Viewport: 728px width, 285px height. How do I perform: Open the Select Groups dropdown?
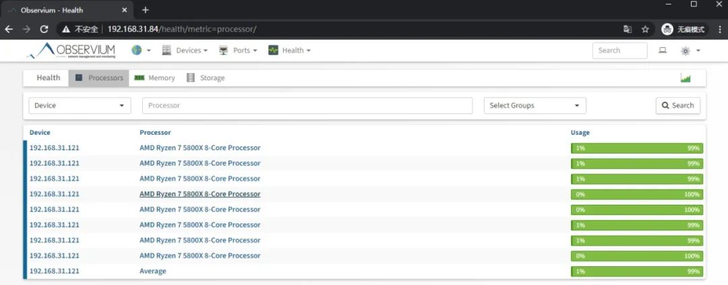pyautogui.click(x=535, y=106)
